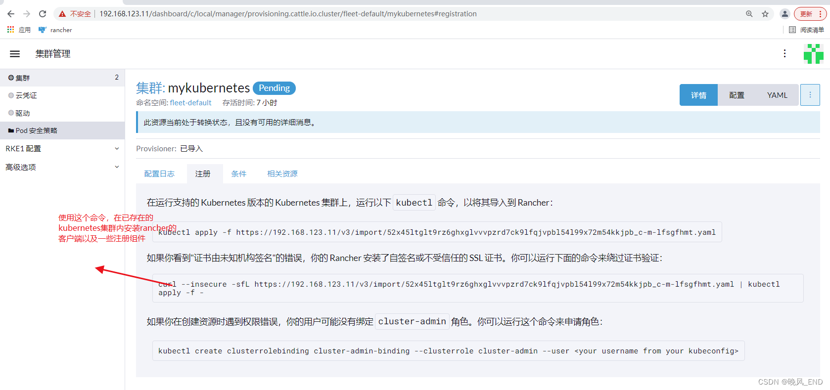Click the cluster count 2 badge
The height and width of the screenshot is (390, 830).
117,78
